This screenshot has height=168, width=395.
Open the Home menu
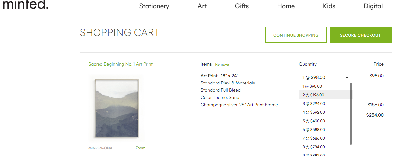click(286, 6)
